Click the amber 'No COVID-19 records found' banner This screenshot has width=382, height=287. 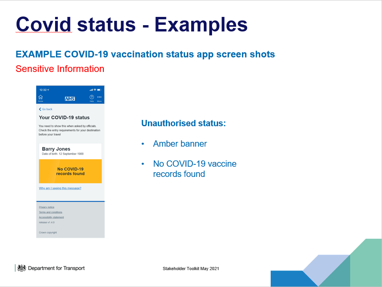pos(70,171)
